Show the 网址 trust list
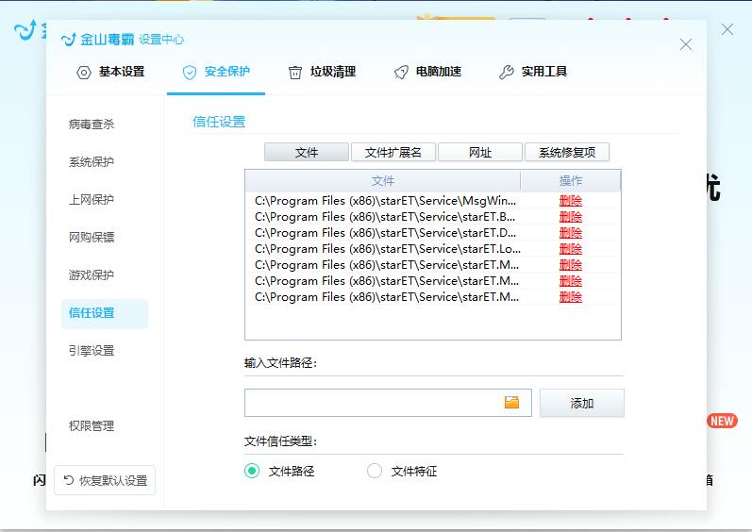The height and width of the screenshot is (532, 752). [x=480, y=153]
